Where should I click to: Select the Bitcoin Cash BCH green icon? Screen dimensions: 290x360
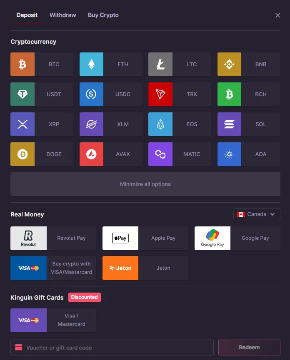(229, 94)
